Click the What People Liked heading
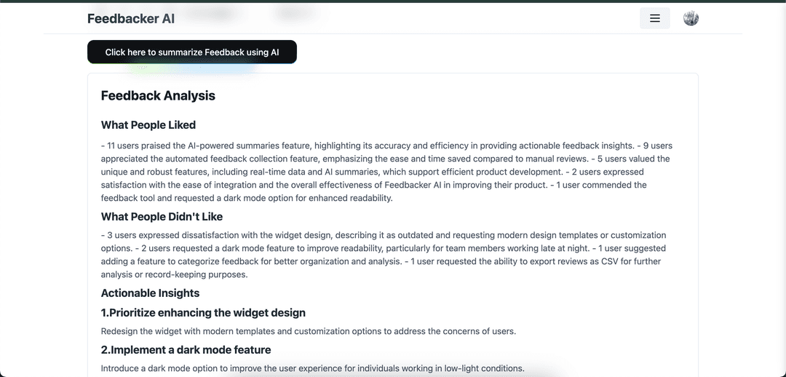 148,125
